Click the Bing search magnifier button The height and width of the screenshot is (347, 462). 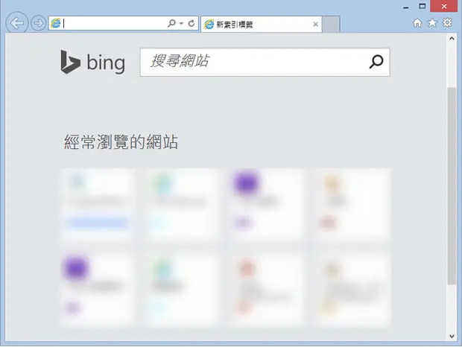tap(376, 62)
